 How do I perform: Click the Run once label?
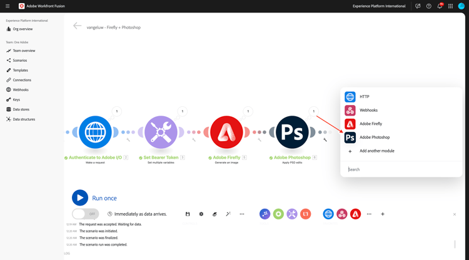point(104,198)
